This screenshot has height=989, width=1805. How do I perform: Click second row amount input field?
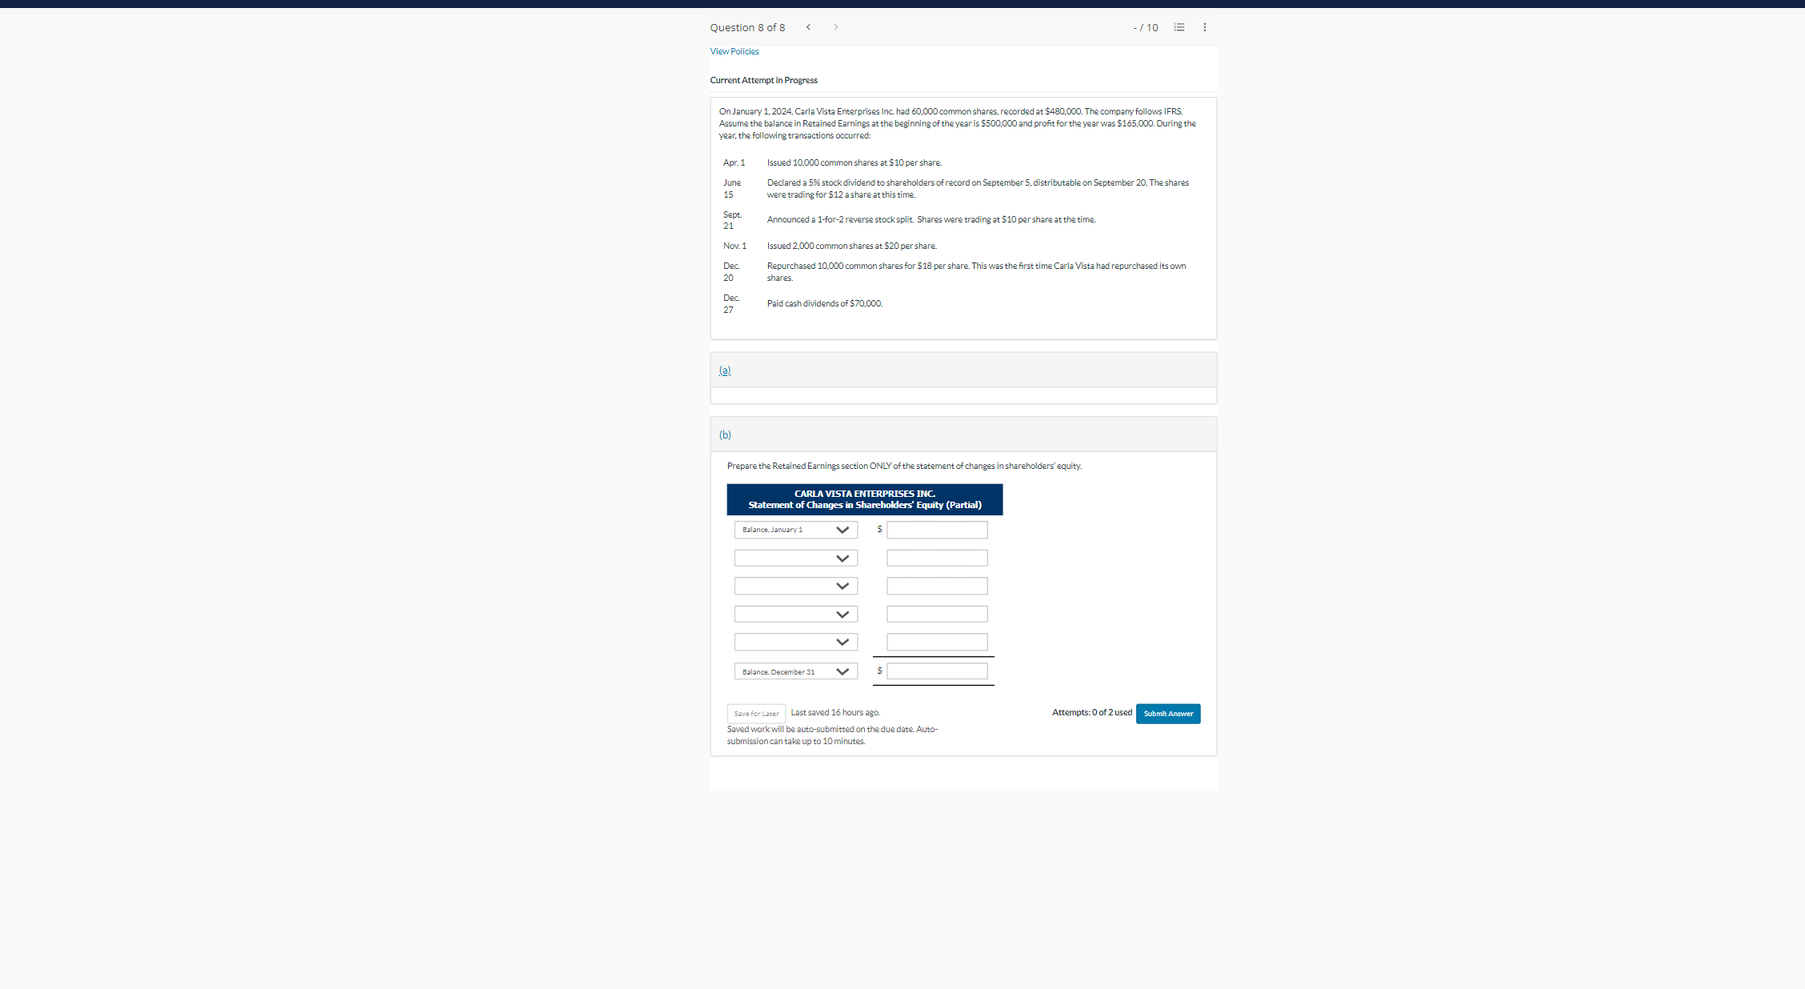(936, 558)
